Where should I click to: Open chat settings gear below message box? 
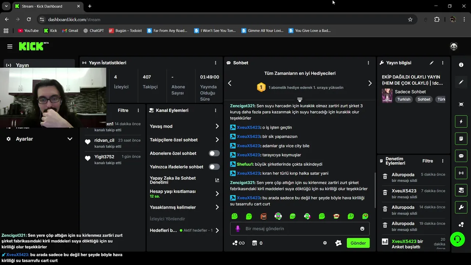coord(325,243)
